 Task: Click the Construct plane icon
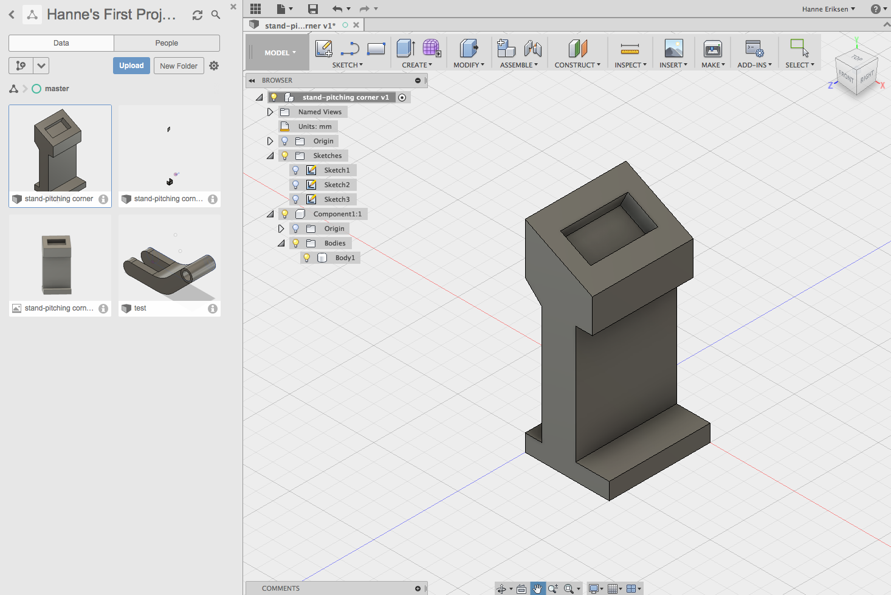pyautogui.click(x=578, y=49)
